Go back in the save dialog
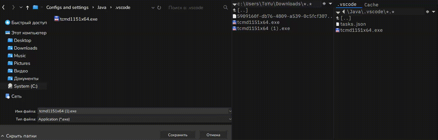Viewport: 438px width, 140px height. click(x=3, y=7)
